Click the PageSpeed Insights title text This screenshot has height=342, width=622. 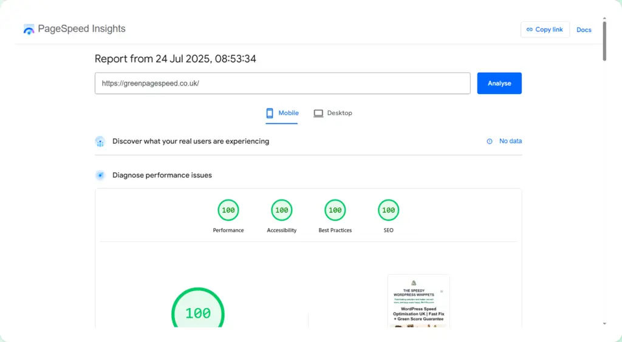point(81,29)
